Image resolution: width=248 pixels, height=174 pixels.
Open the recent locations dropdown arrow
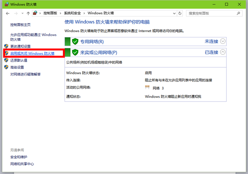pos(22,14)
